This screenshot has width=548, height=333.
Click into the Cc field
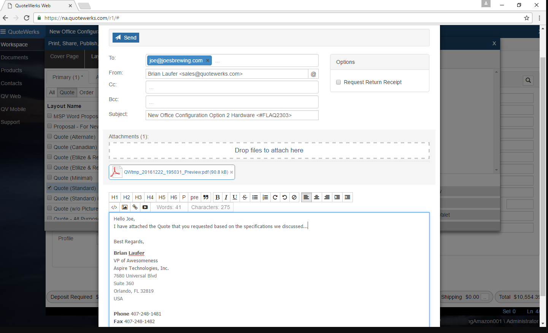[232, 87]
